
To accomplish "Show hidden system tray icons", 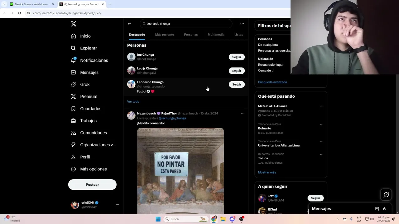I will coord(338,219).
